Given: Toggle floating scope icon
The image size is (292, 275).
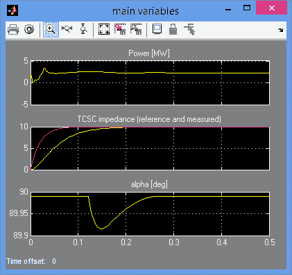Looking at the screenshot, I should (157, 29).
